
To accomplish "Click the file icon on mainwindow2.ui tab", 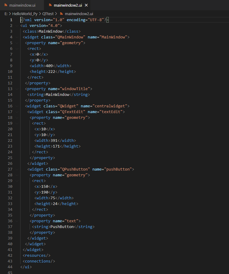I will (x=50, y=5).
